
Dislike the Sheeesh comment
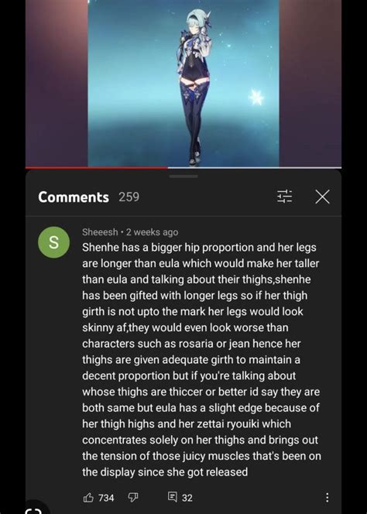pyautogui.click(x=133, y=498)
